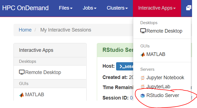The height and width of the screenshot is (108, 197).
Task: Click the Jupyter Notebook icon in Servers list
Action: pyautogui.click(x=143, y=78)
